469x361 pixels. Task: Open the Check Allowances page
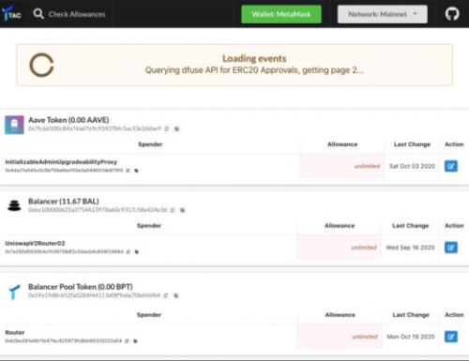coord(77,14)
